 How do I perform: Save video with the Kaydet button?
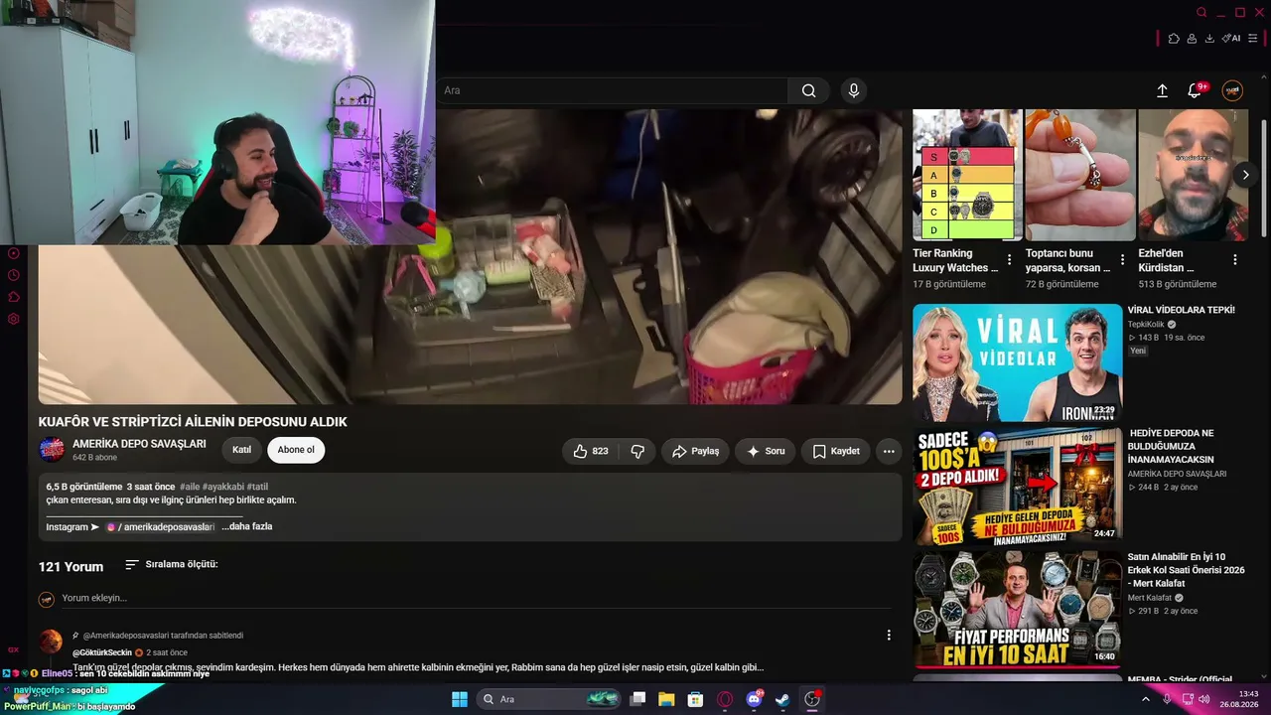(x=836, y=451)
